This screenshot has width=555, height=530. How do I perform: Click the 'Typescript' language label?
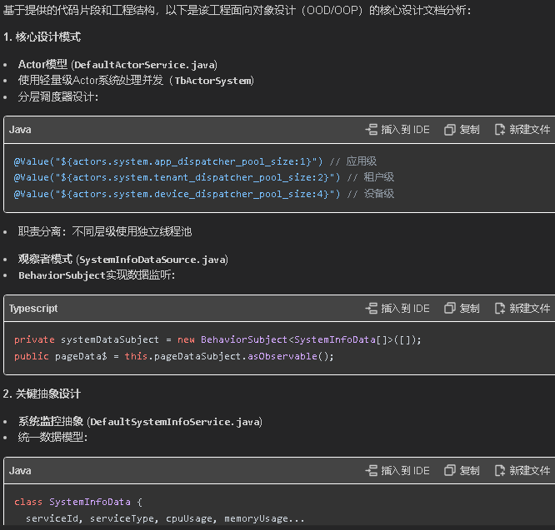[x=33, y=309]
